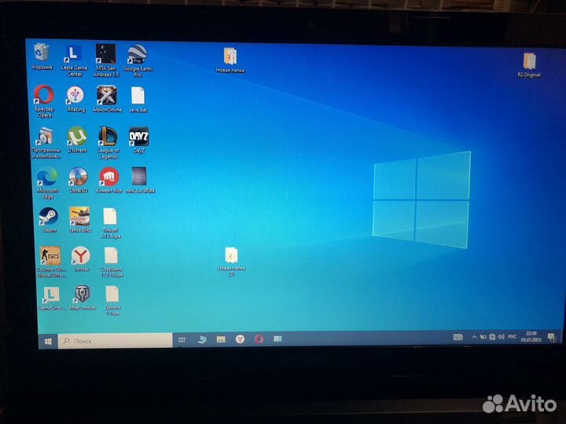Image resolution: width=566 pixels, height=424 pixels.
Task: Open Программы и компоненты desktop shortcut
Action: pyautogui.click(x=46, y=143)
